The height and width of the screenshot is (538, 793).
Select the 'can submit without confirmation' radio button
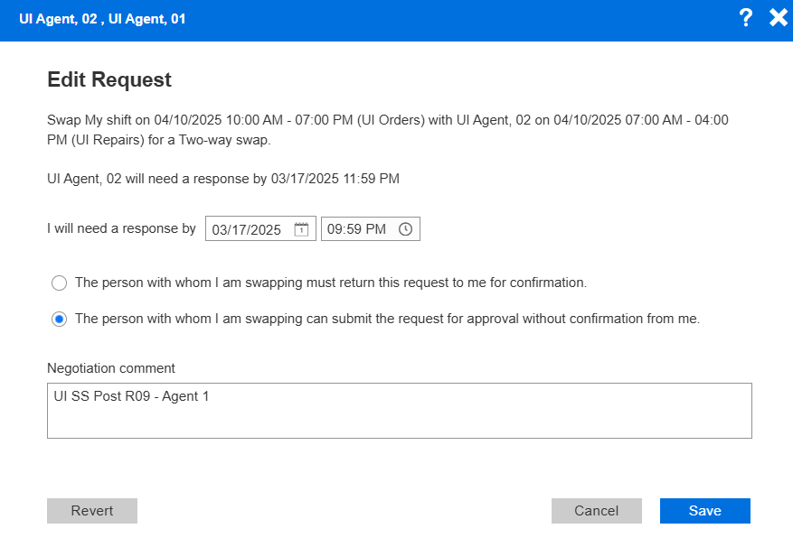point(60,319)
